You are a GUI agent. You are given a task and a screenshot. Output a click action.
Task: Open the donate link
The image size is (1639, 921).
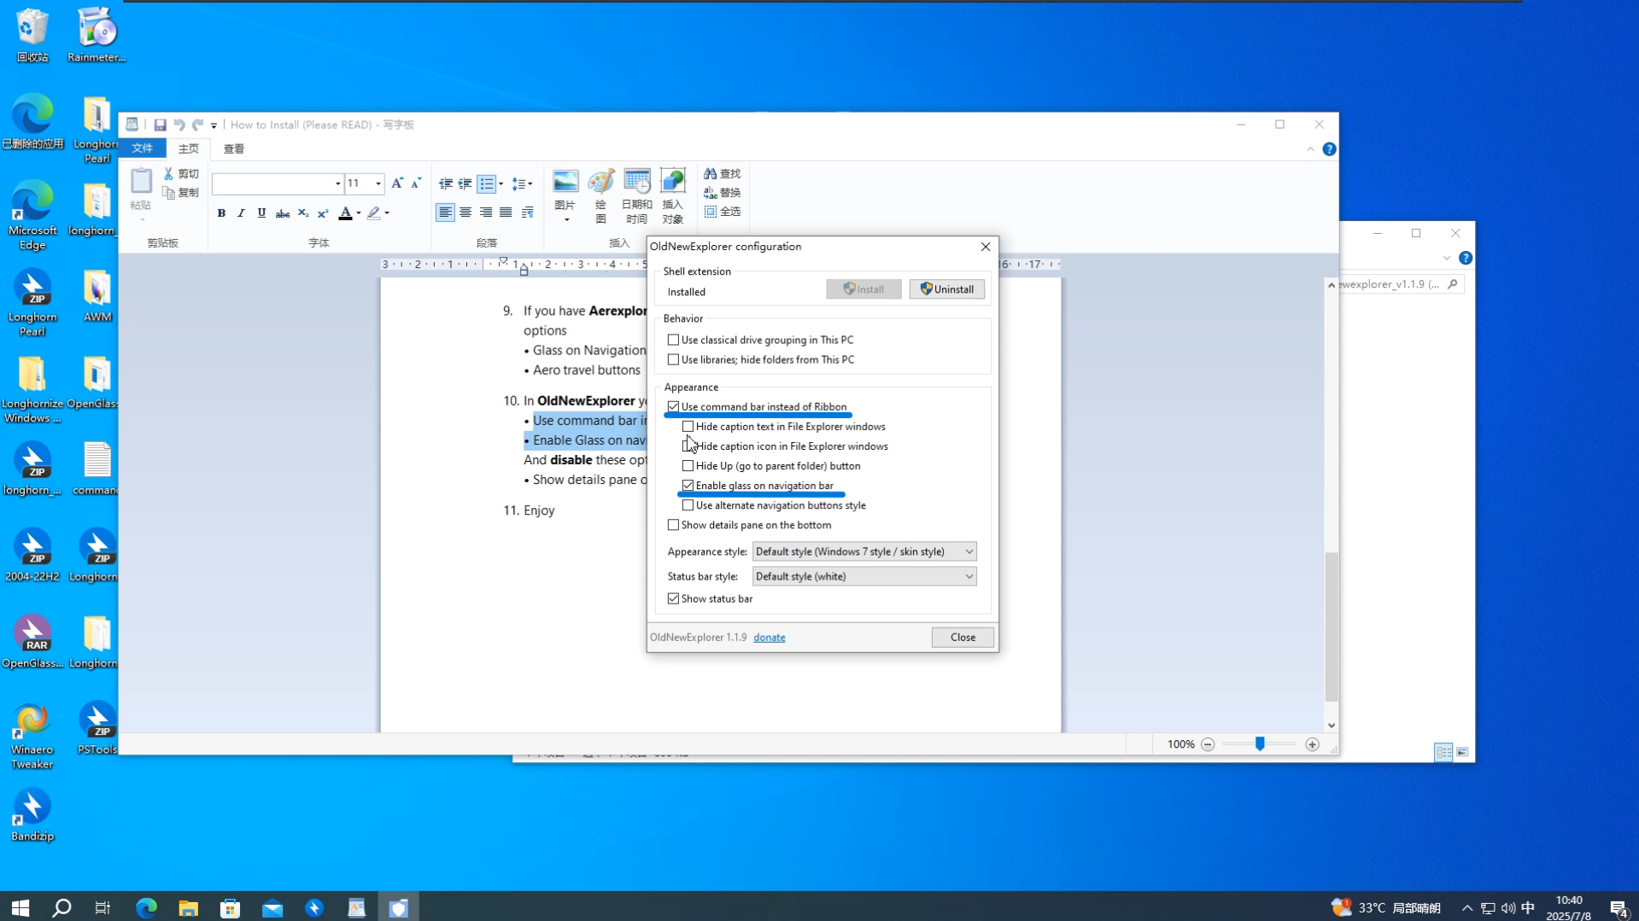pyautogui.click(x=770, y=638)
